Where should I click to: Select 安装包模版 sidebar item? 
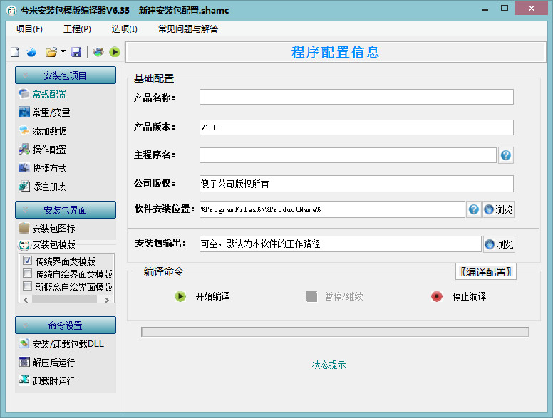coord(47,244)
